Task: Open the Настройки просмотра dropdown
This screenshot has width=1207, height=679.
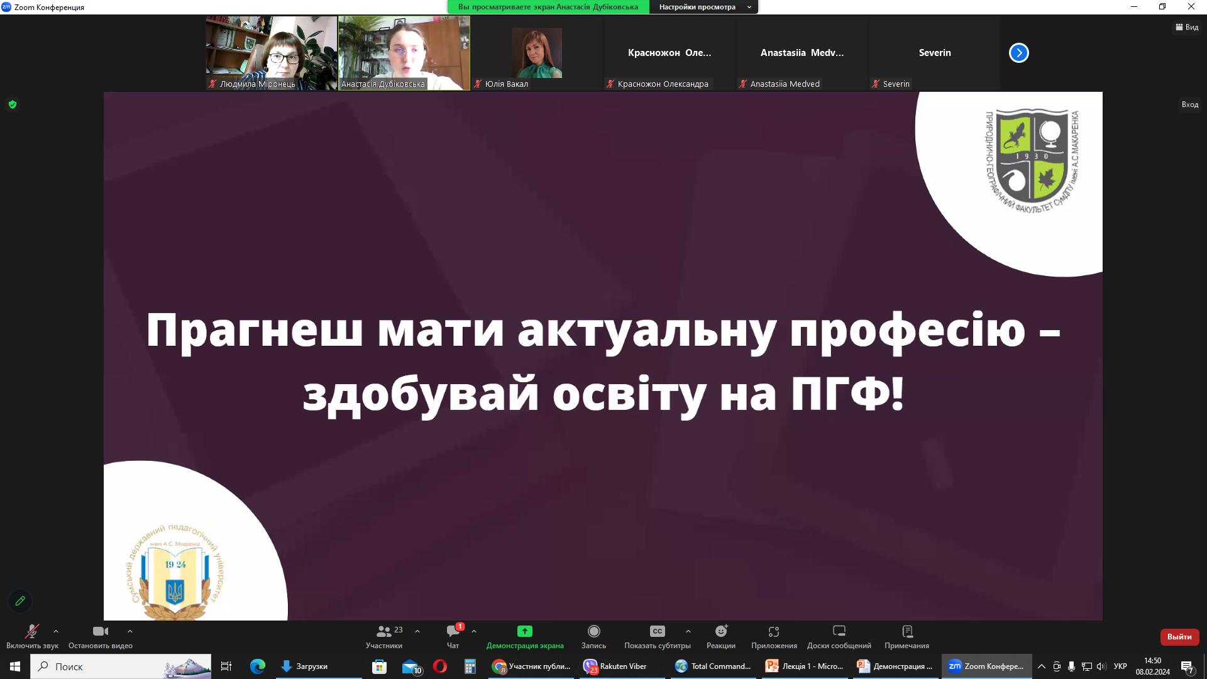Action: 703,7
